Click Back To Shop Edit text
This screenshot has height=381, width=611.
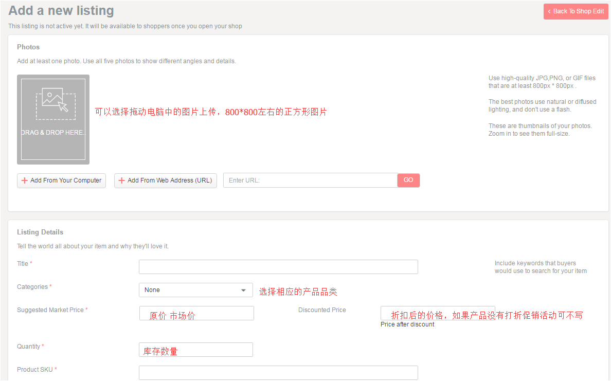[579, 11]
